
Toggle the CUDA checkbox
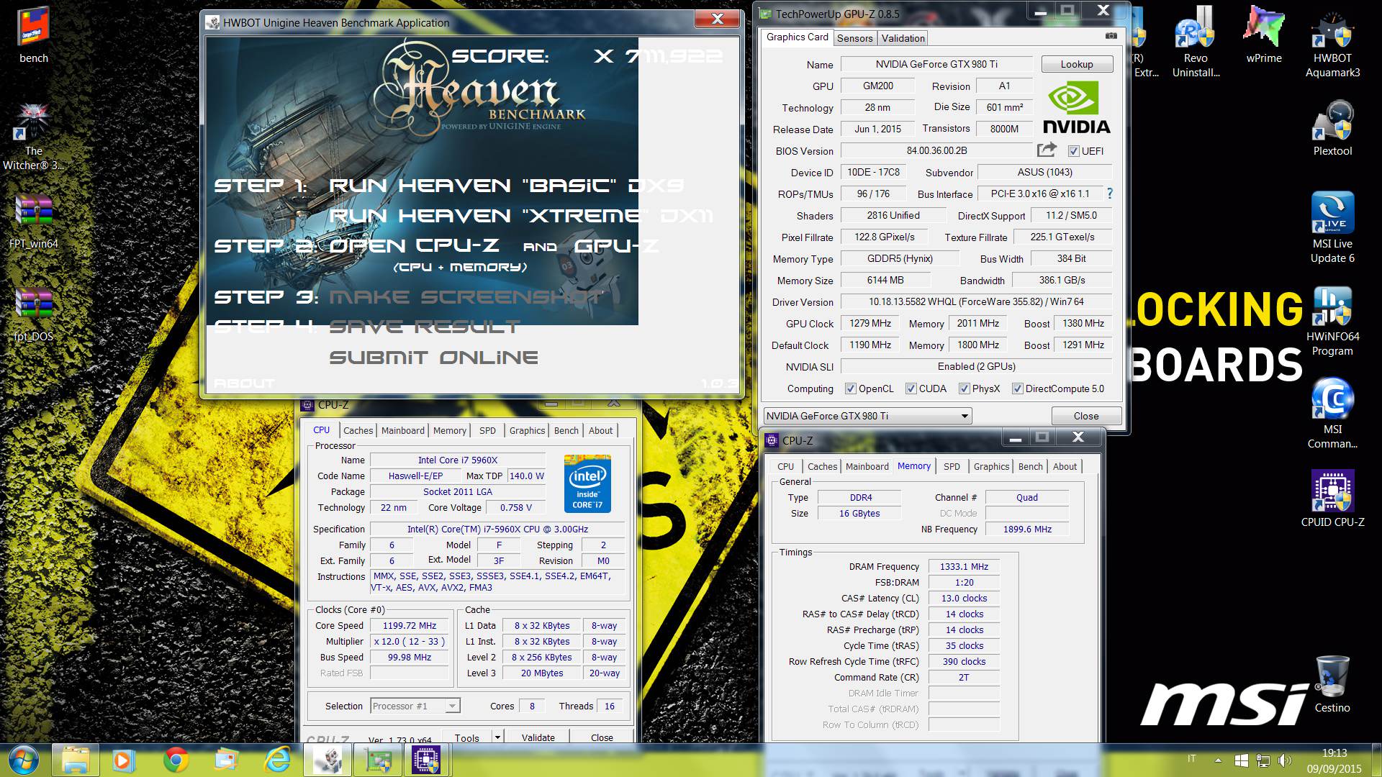coord(911,388)
